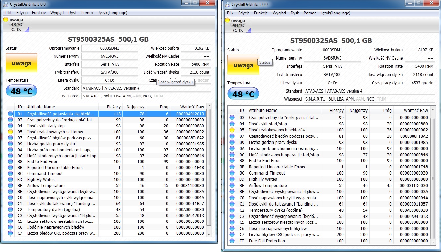The image size is (441, 252).
Task: Open Funkcje menu in right window
Action: (x=261, y=13)
